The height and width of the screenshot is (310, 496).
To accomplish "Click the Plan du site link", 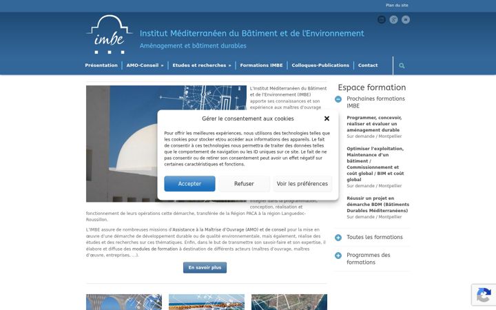I will [397, 6].
